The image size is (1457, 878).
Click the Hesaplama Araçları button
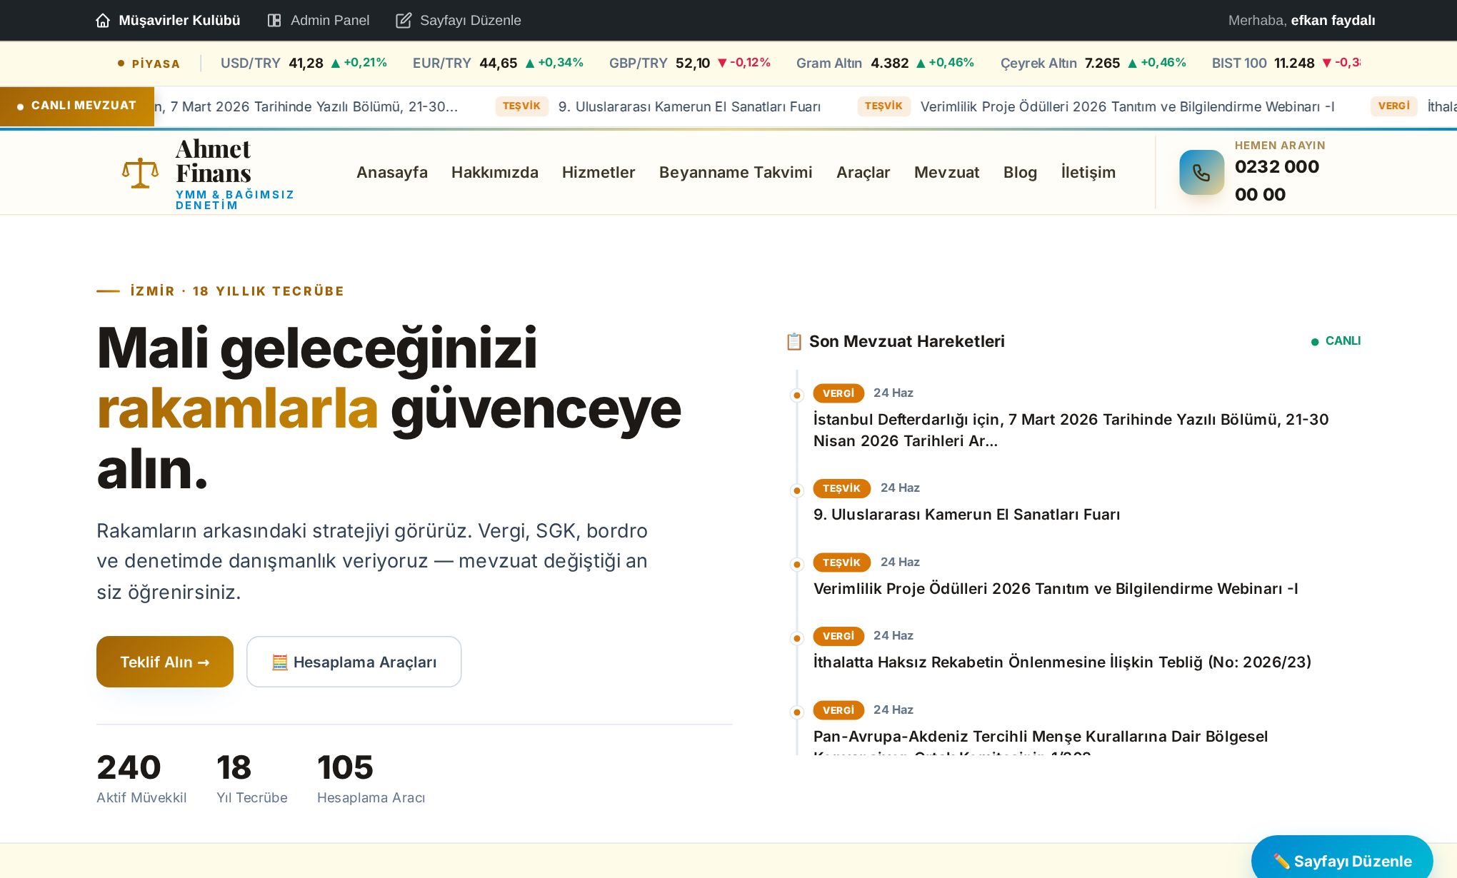point(354,662)
